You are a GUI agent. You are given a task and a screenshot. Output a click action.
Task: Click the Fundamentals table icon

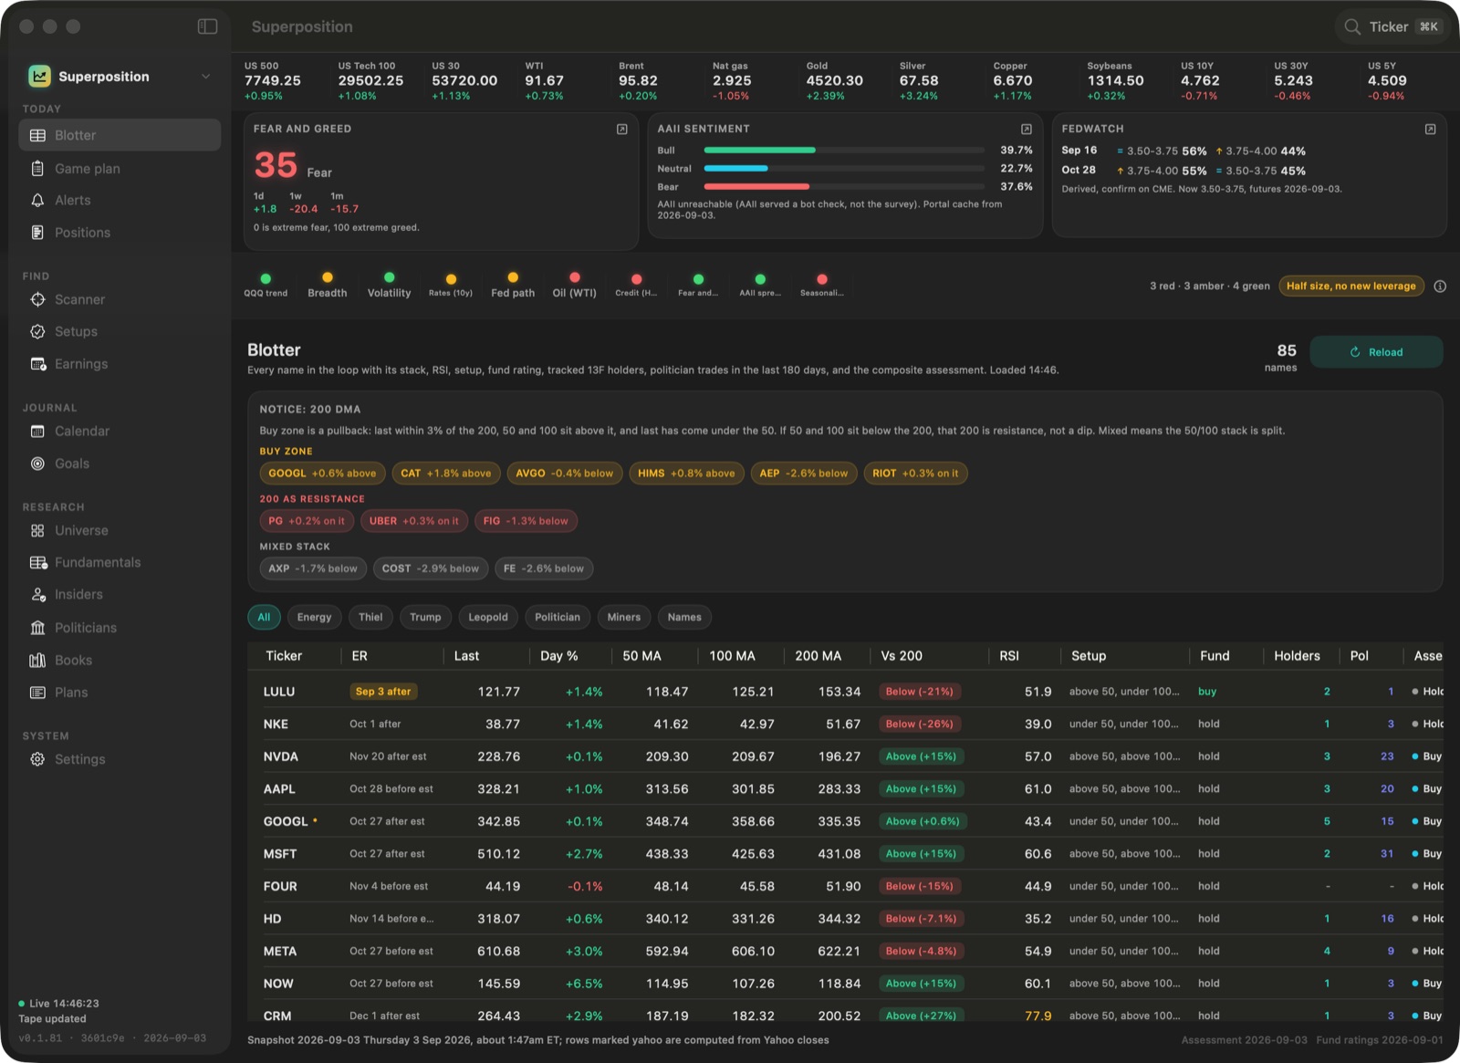tap(37, 562)
